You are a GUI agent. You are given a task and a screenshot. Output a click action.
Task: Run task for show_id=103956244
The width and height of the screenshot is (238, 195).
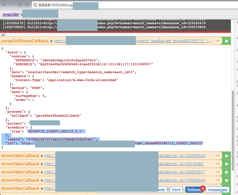pyautogui.click(x=227, y=180)
